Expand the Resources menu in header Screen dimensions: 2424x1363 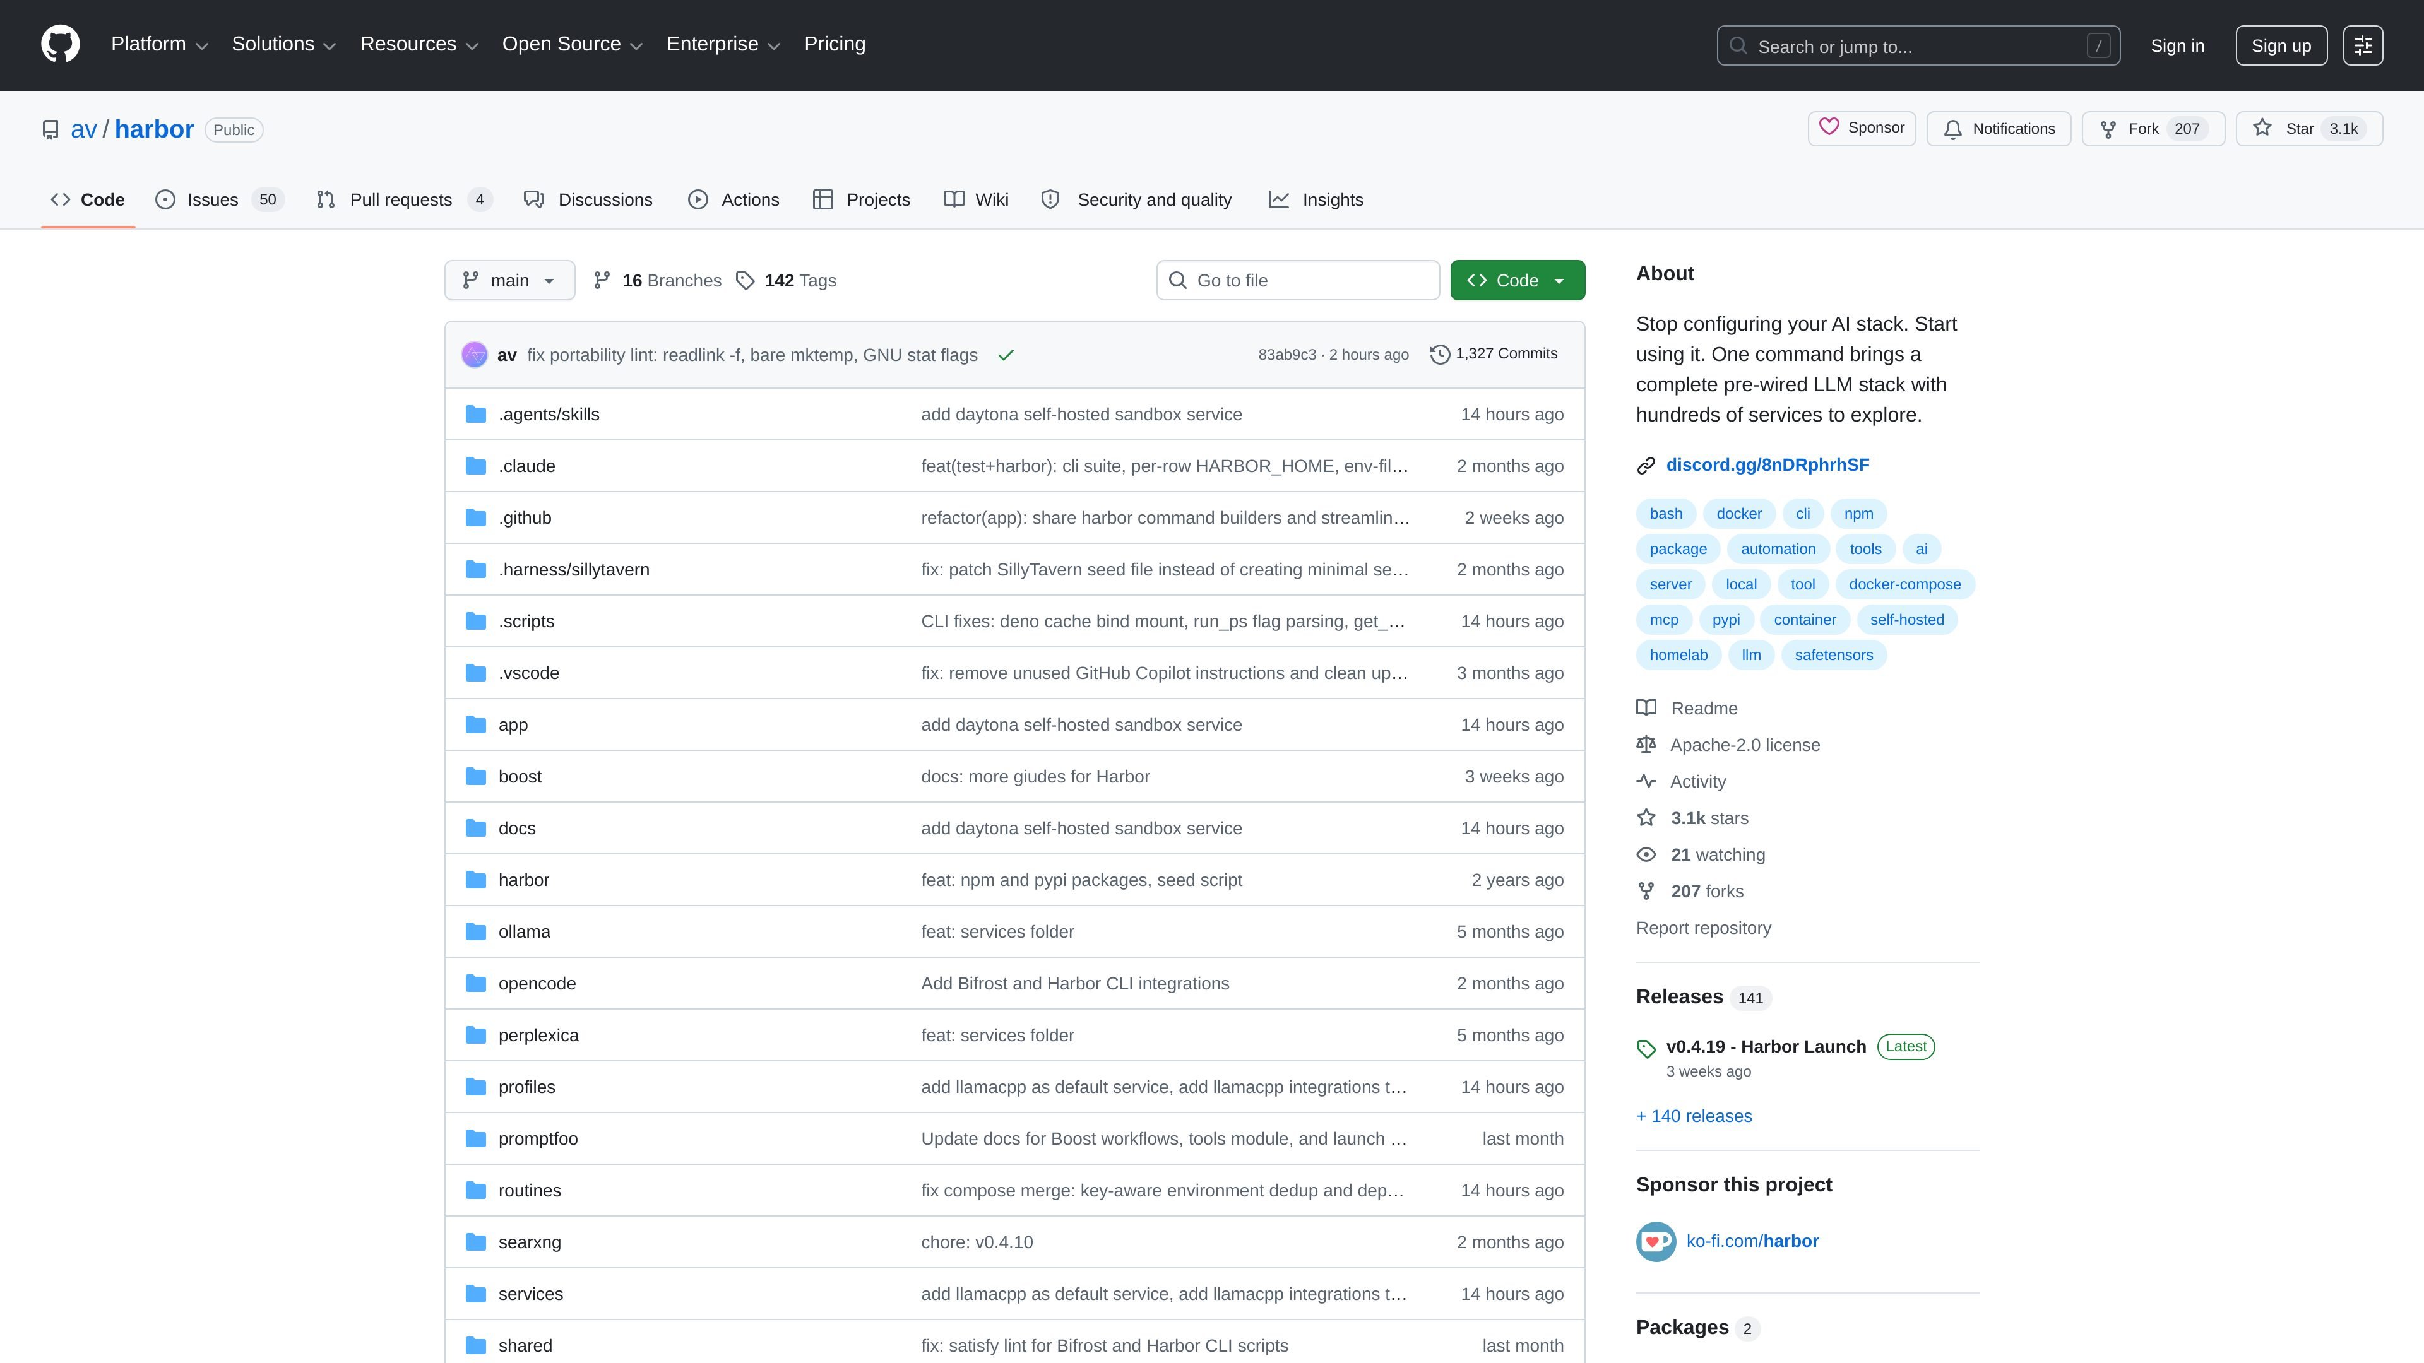[x=420, y=44]
